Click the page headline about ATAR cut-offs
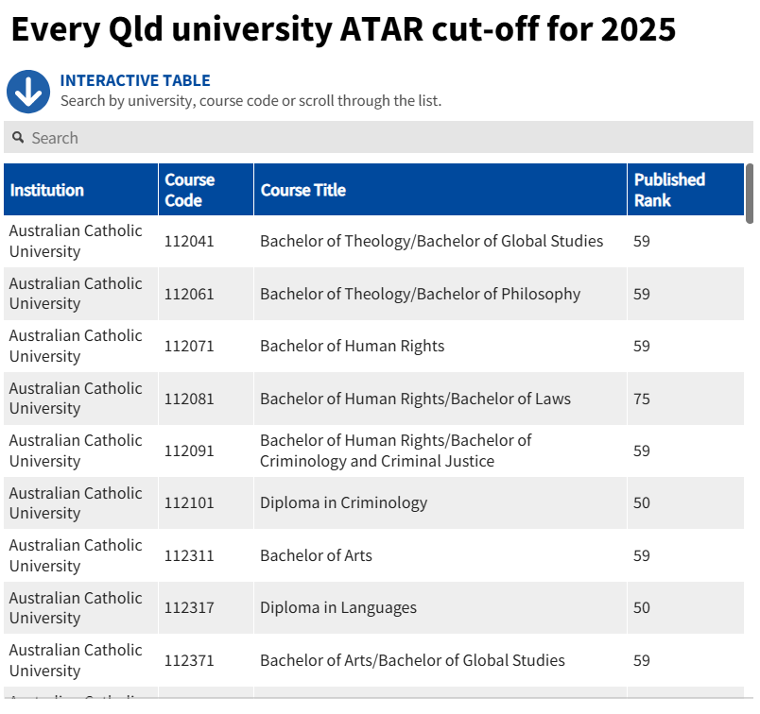This screenshot has width=760, height=714. pyautogui.click(x=343, y=30)
